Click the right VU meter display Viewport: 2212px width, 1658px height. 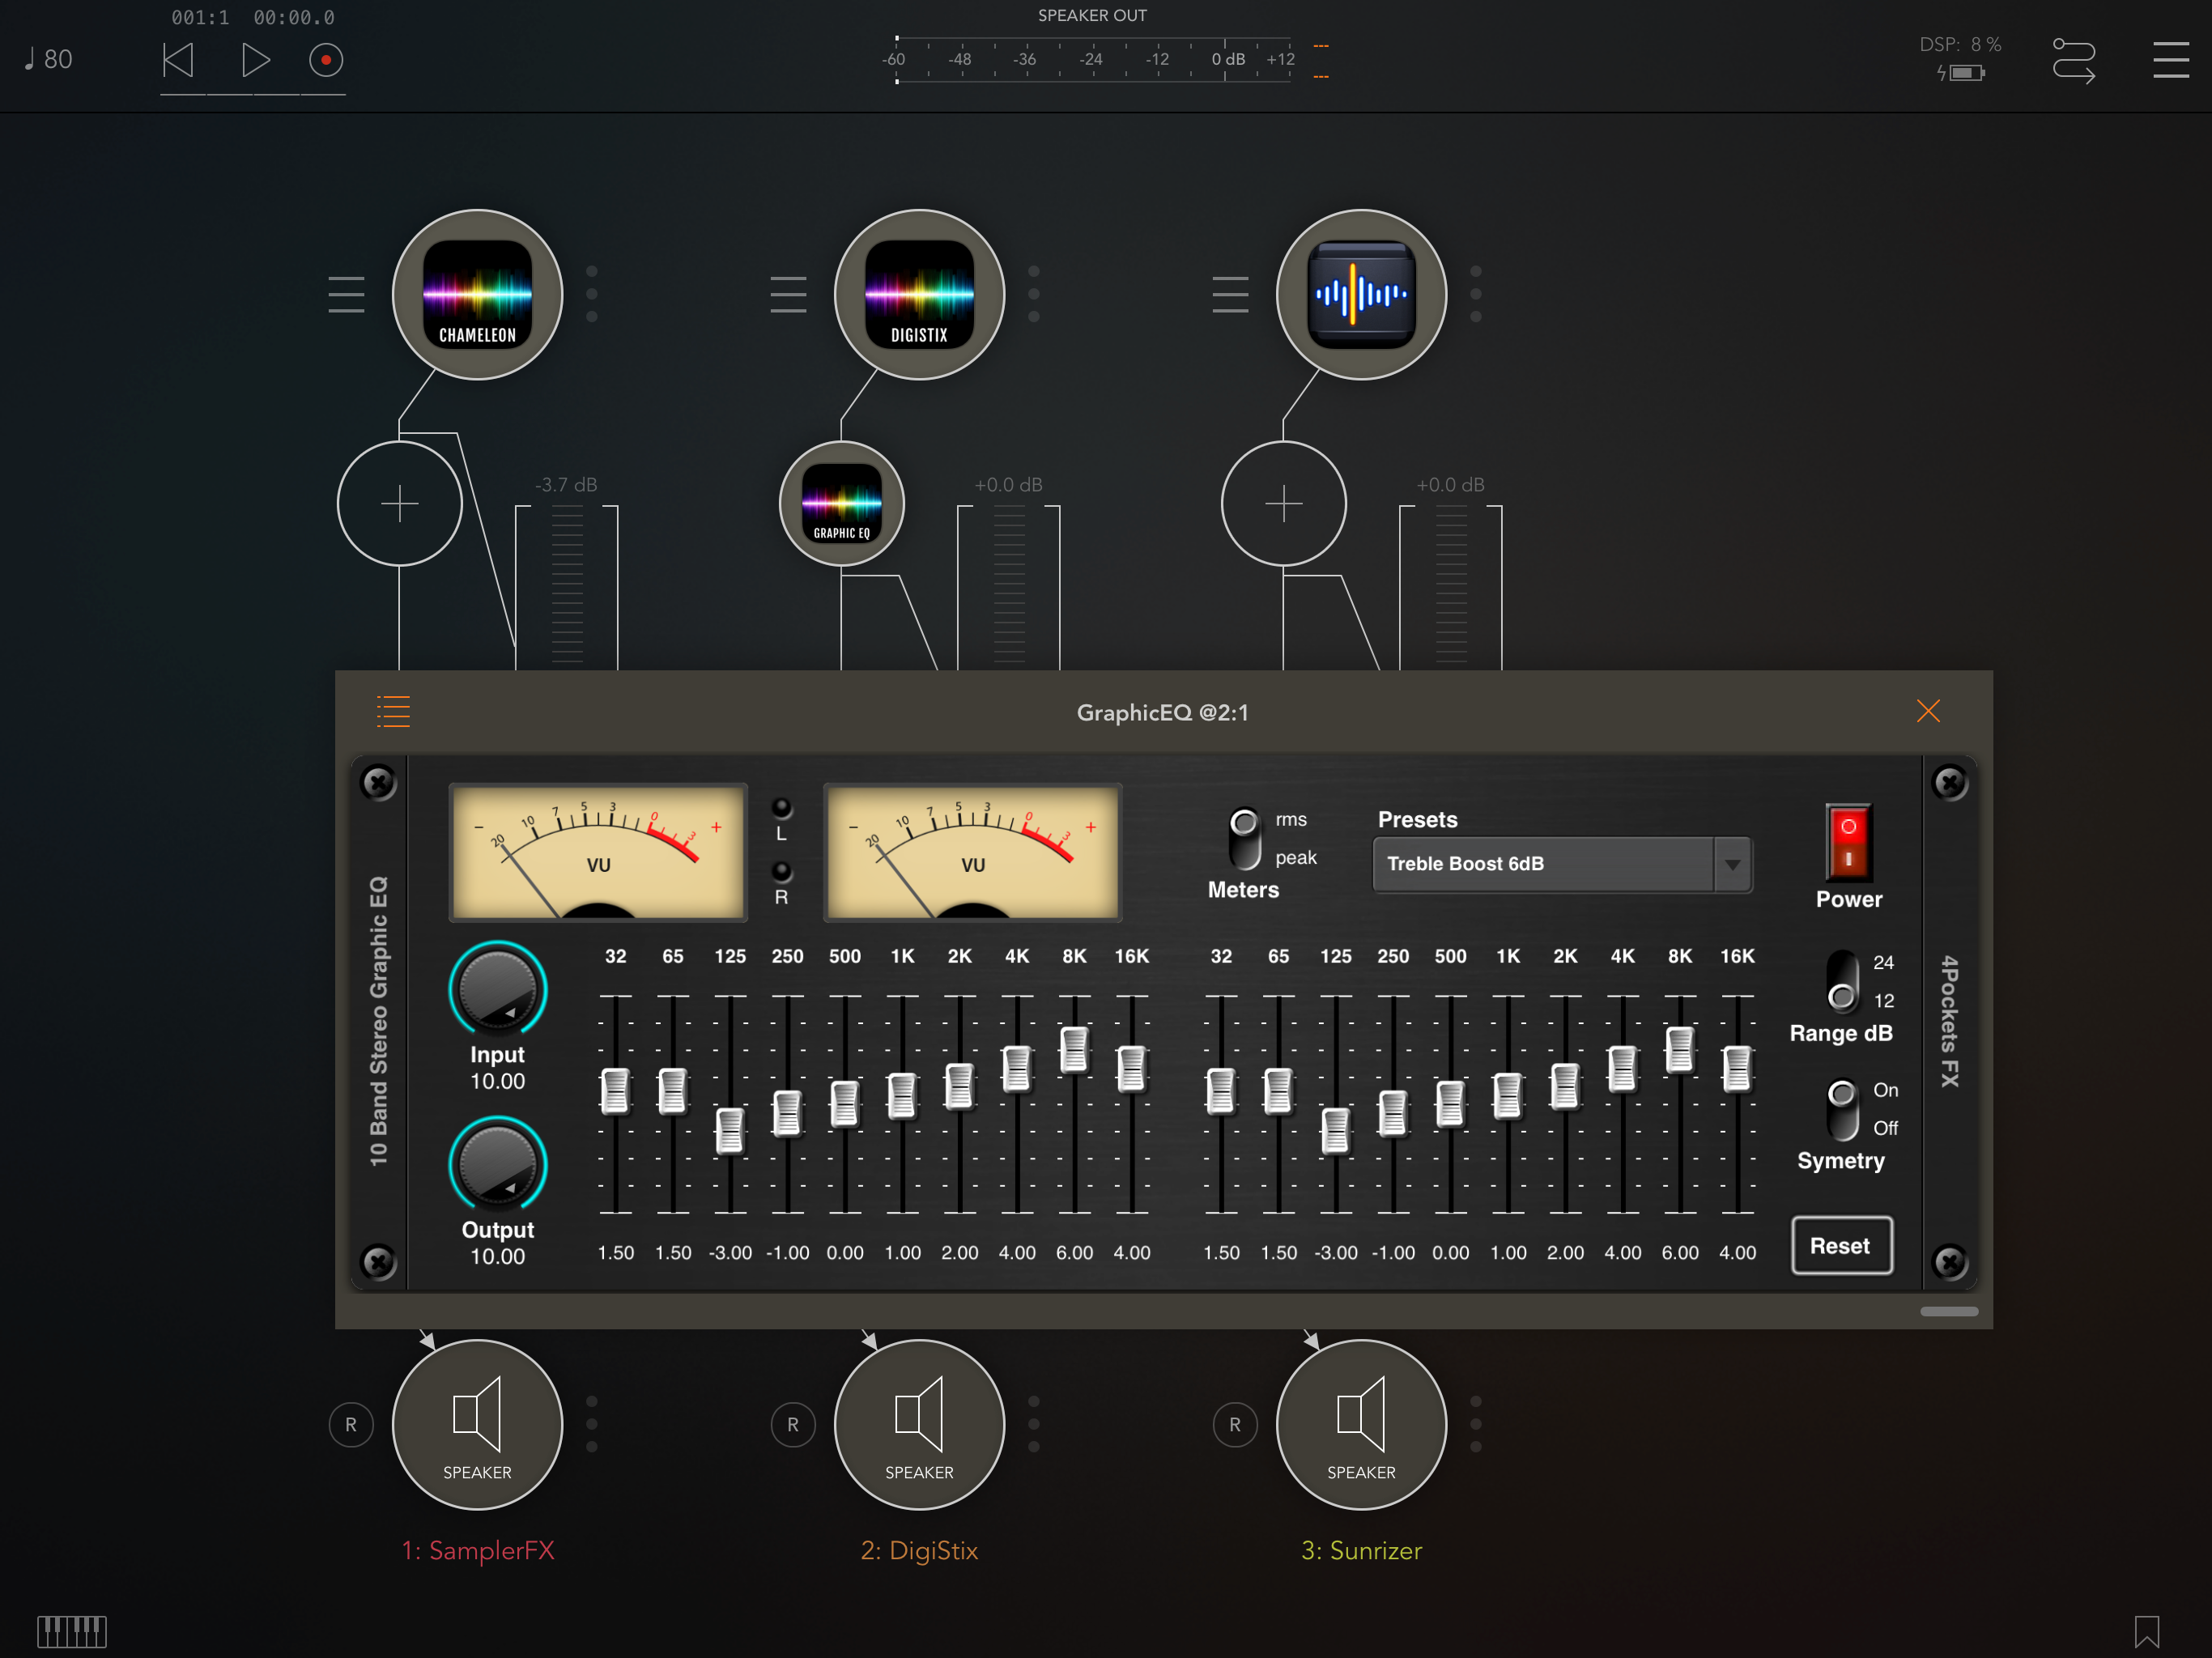pos(972,852)
